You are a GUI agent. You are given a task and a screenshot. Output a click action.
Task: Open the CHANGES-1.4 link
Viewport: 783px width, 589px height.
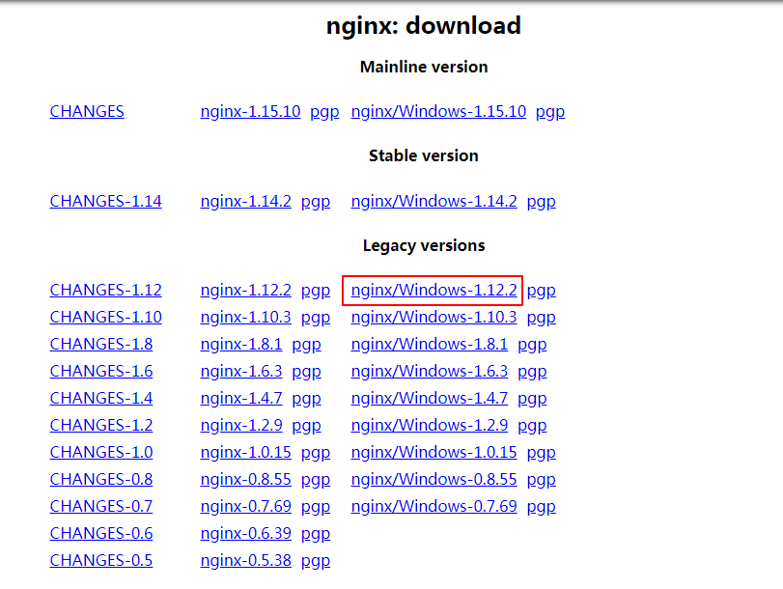101,398
